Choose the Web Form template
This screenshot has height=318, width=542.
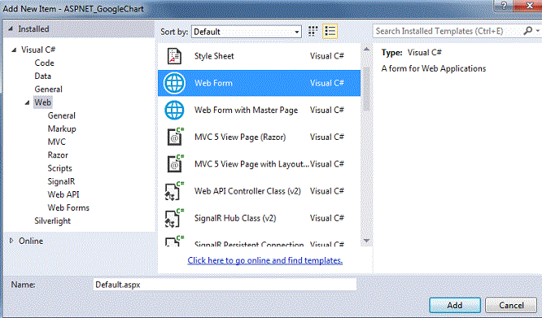tap(259, 83)
